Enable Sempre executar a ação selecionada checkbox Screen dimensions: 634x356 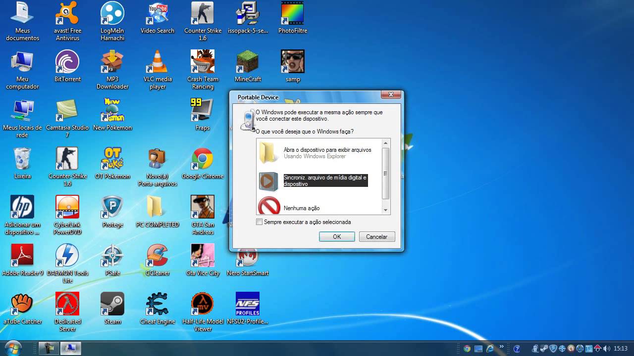point(259,222)
